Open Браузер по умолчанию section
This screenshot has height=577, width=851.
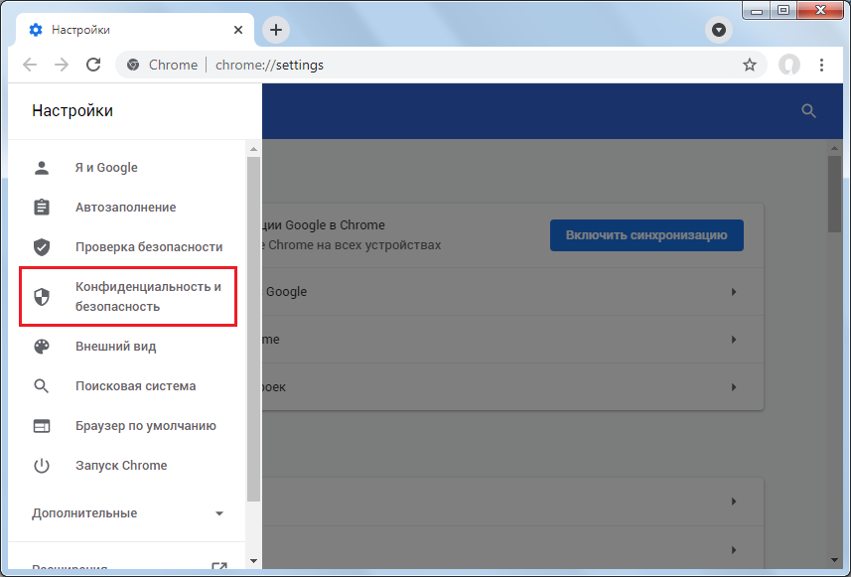tap(127, 426)
